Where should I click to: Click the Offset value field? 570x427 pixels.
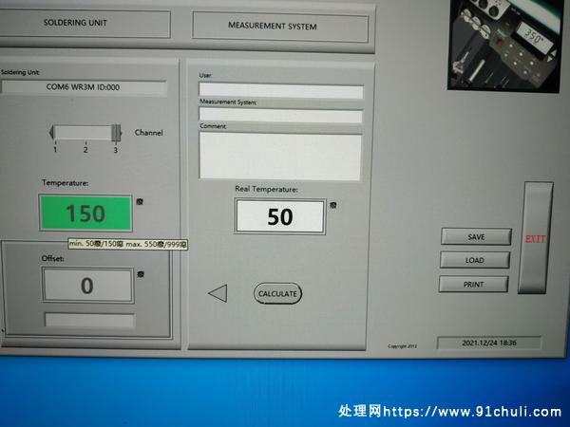[87, 286]
